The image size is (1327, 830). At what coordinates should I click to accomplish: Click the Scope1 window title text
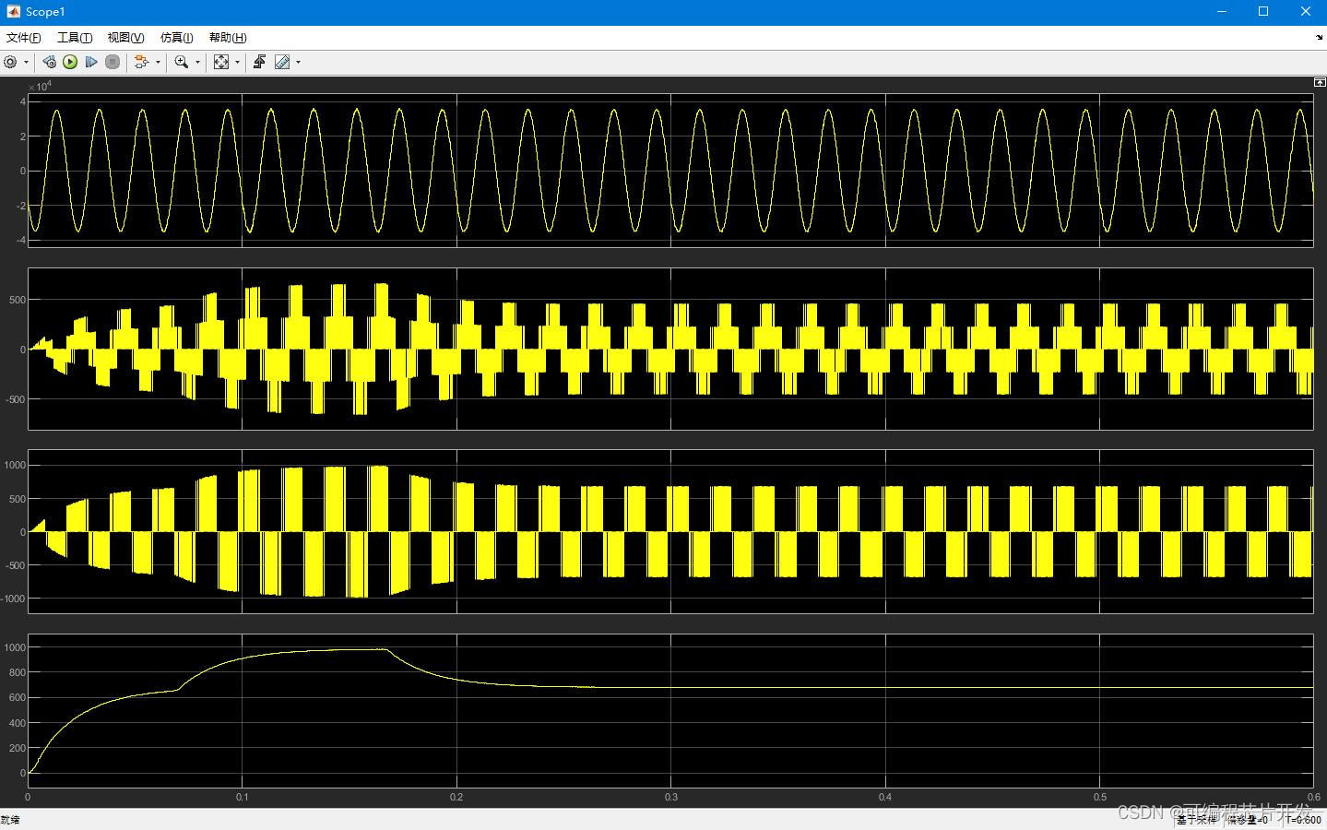pos(45,12)
